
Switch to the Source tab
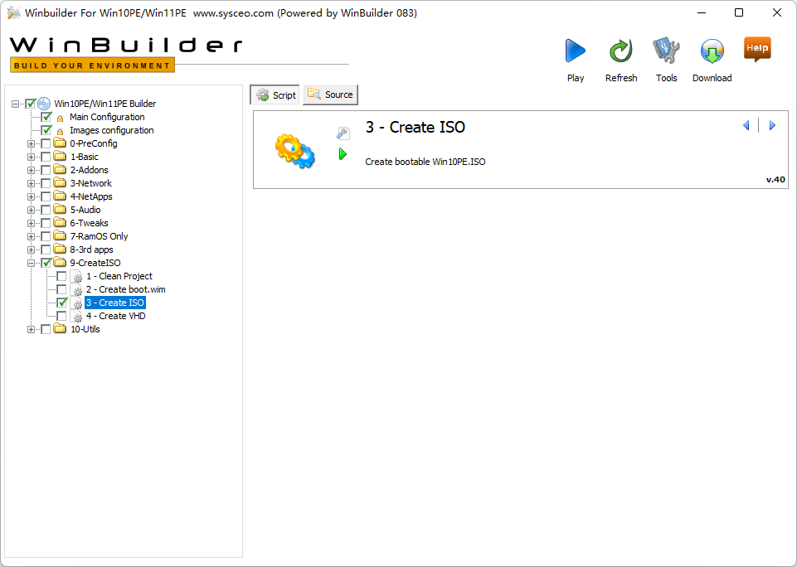(330, 94)
